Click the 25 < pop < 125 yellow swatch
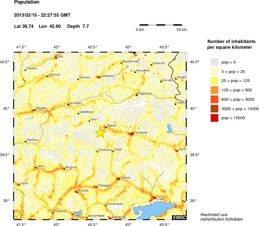 tap(214, 81)
